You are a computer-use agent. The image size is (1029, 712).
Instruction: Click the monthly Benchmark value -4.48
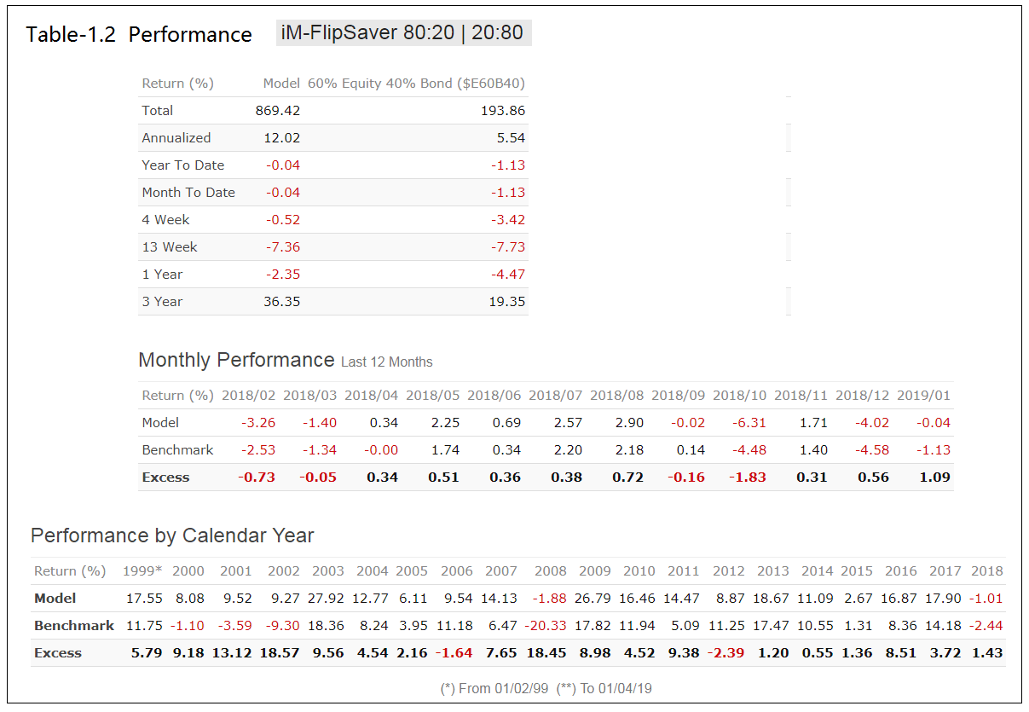(x=749, y=450)
